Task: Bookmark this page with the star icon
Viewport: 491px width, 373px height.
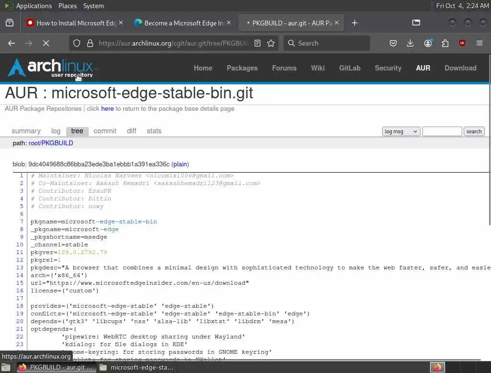Action: click(271, 43)
